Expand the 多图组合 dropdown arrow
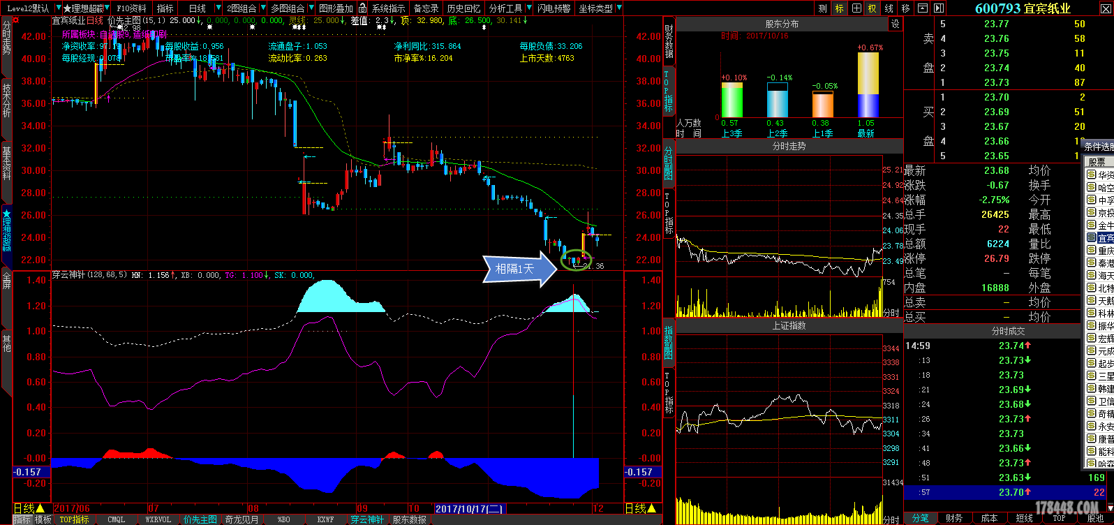Viewport: 1114px width, 525px height. [310, 8]
